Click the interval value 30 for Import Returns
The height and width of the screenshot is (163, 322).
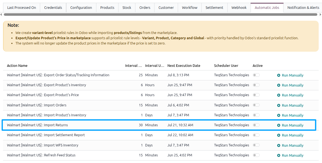(x=141, y=125)
